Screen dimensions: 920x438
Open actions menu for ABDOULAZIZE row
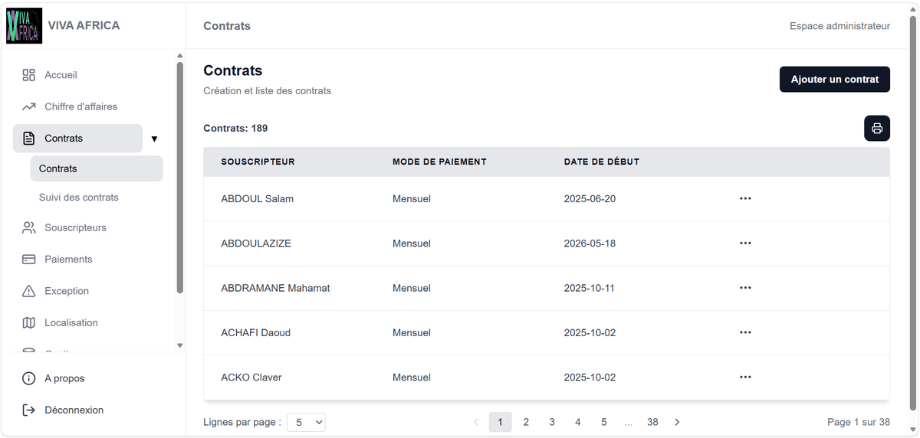coord(745,244)
